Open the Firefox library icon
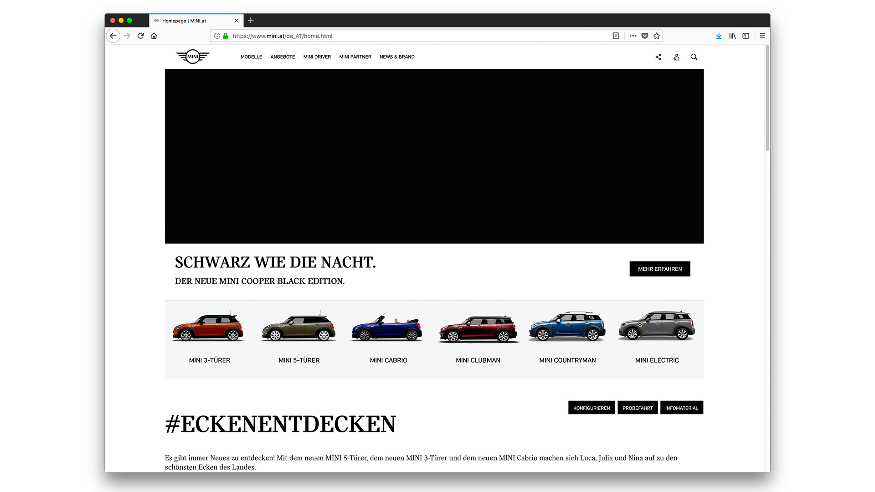Screen dimensions: 875x492 (732, 36)
